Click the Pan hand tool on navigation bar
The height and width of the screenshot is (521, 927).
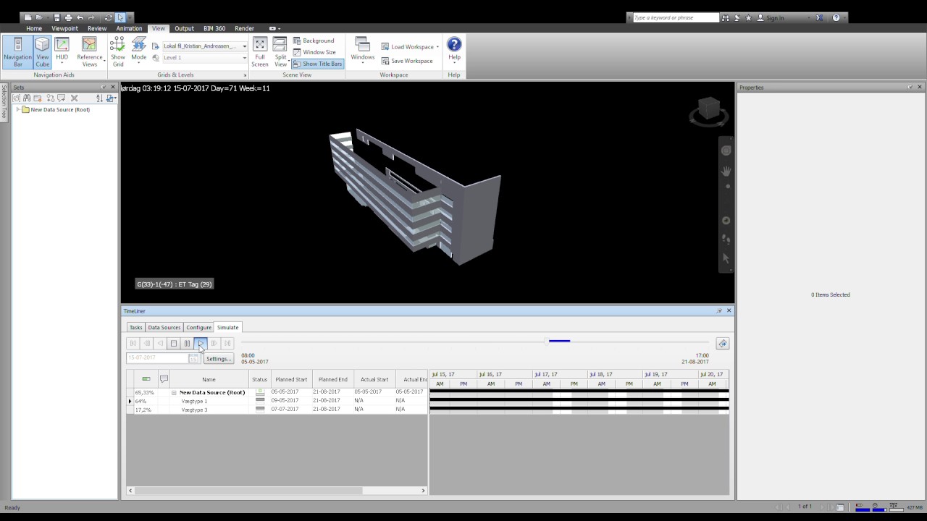point(726,171)
